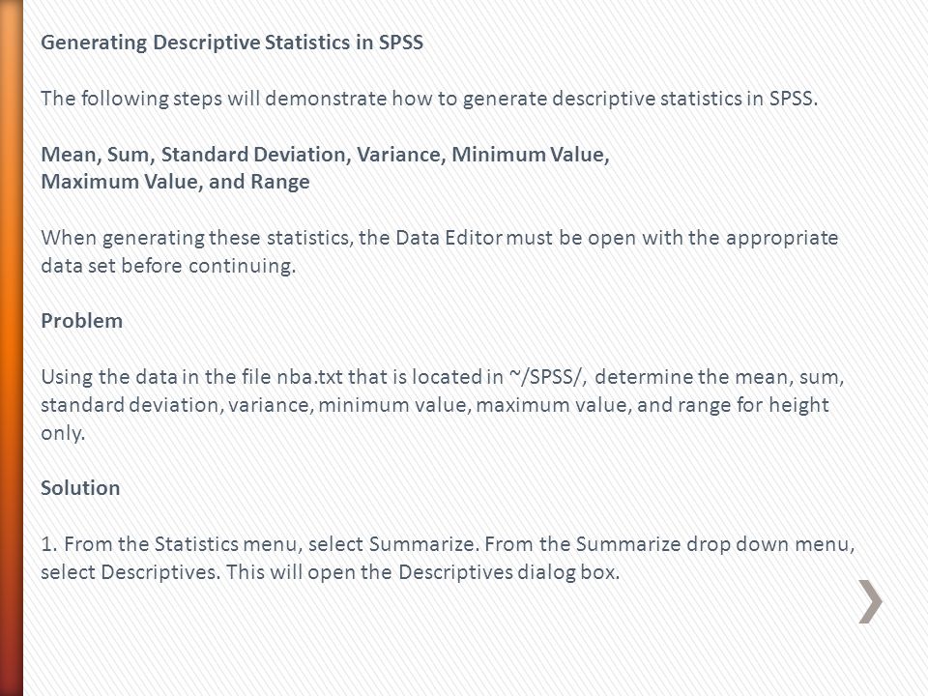This screenshot has width=928, height=696.
Task: Click the bold "Mean, Sum, Standard Deviation" heading line
Action: click(x=325, y=155)
